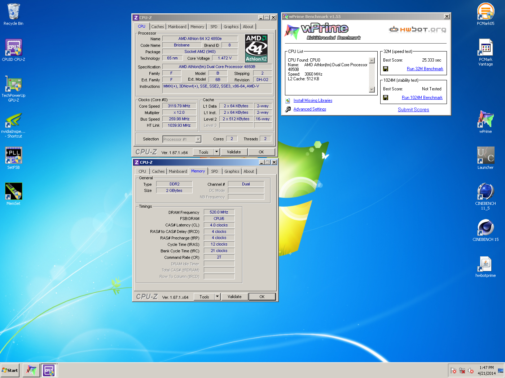
Task: Open SPD tab in bottom CPU-Z window
Action: tap(215, 171)
